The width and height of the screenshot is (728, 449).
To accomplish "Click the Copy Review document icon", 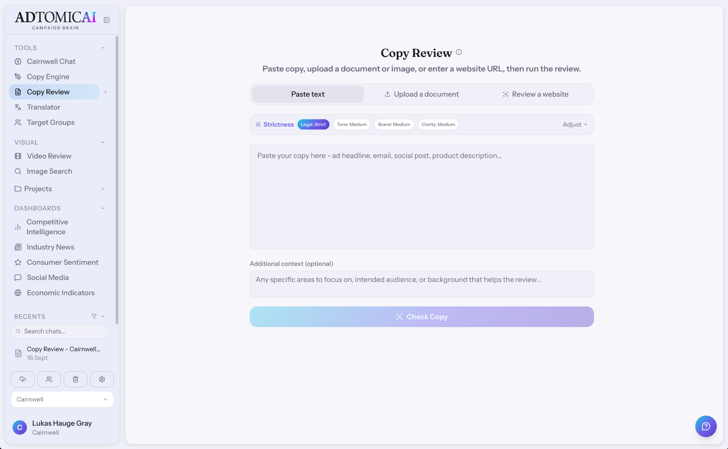I will coord(18,92).
